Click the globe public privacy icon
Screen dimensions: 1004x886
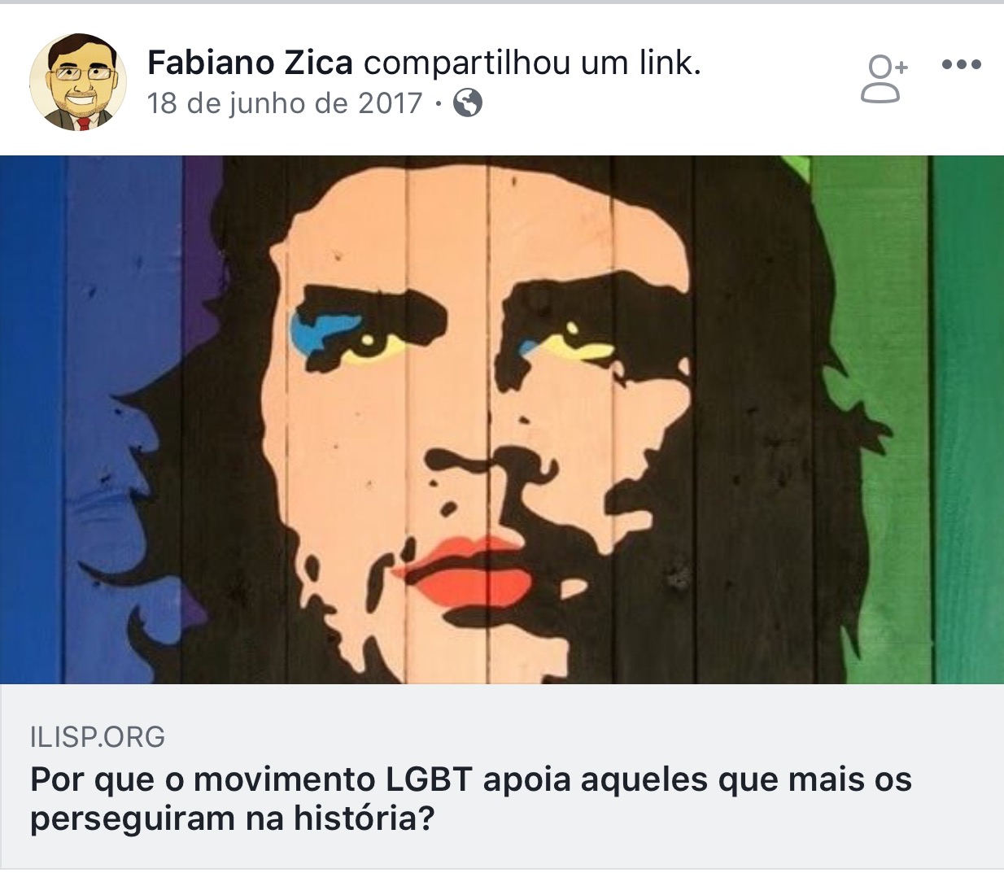tap(468, 103)
